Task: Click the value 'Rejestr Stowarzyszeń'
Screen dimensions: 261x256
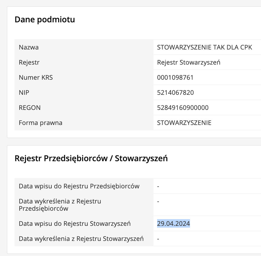Action: pyautogui.click(x=188, y=62)
